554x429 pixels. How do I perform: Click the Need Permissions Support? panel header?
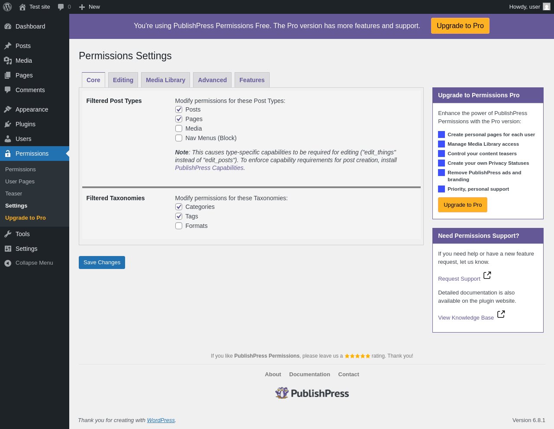point(488,236)
